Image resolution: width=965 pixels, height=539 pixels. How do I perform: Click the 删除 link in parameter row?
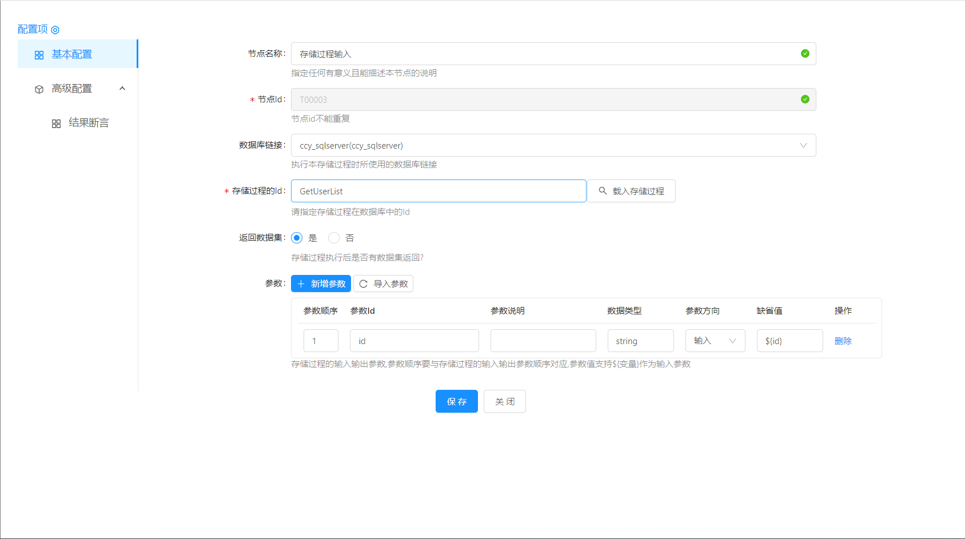point(843,341)
